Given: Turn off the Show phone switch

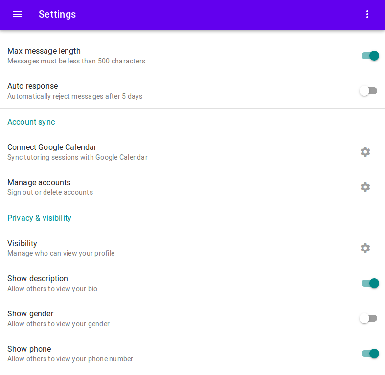Looking at the screenshot, I should [370, 354].
